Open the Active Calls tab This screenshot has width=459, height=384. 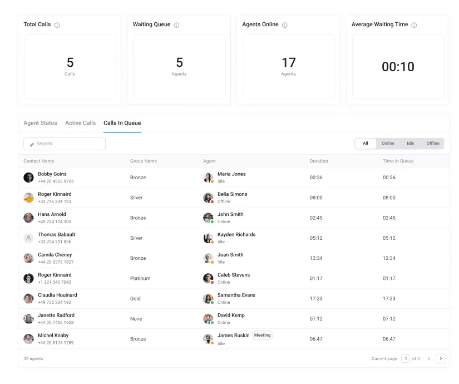pyautogui.click(x=80, y=123)
